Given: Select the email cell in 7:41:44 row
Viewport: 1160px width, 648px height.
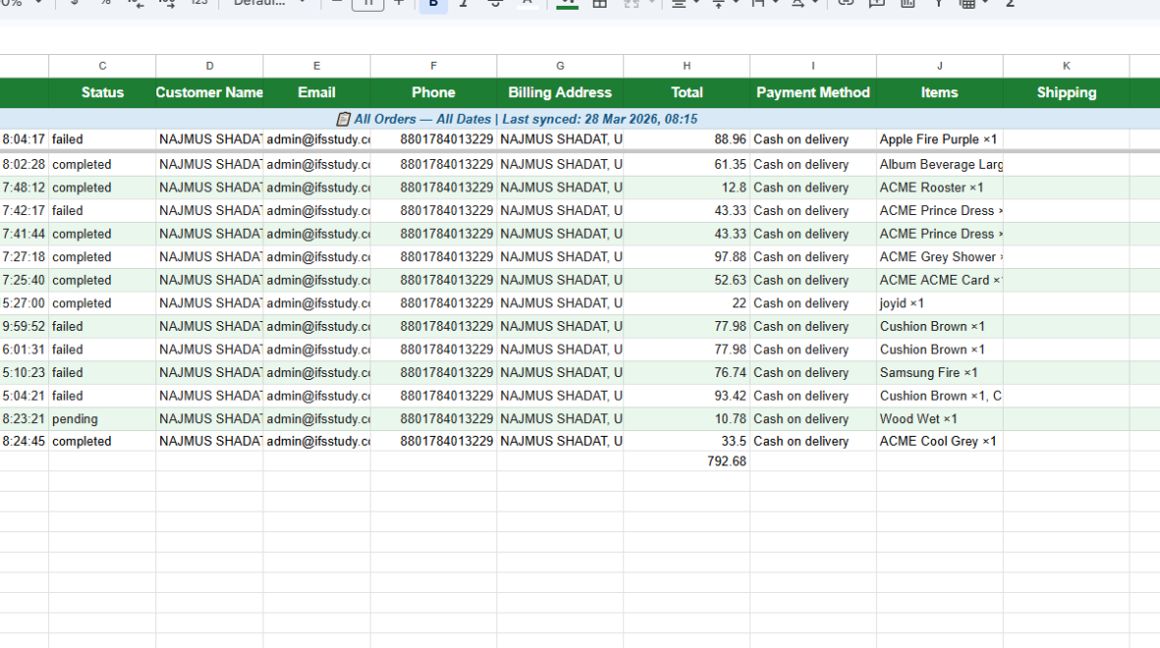Looking at the screenshot, I should coord(317,234).
